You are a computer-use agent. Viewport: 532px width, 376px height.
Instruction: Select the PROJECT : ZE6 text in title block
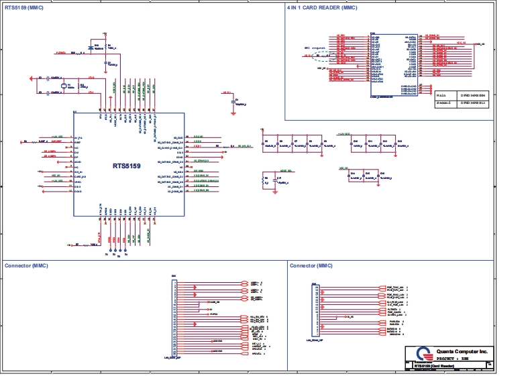click(x=446, y=359)
